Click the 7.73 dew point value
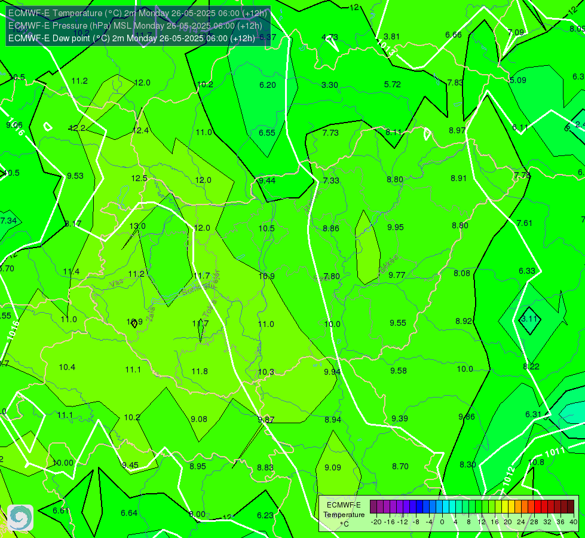Viewport: 585px width, 538px height. [330, 133]
